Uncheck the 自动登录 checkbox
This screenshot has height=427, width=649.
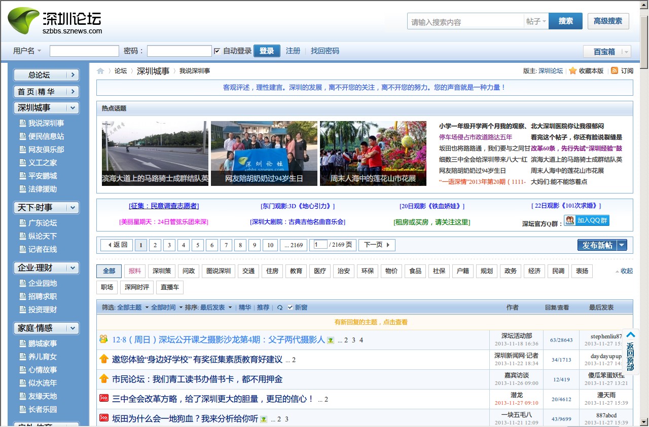pos(217,51)
